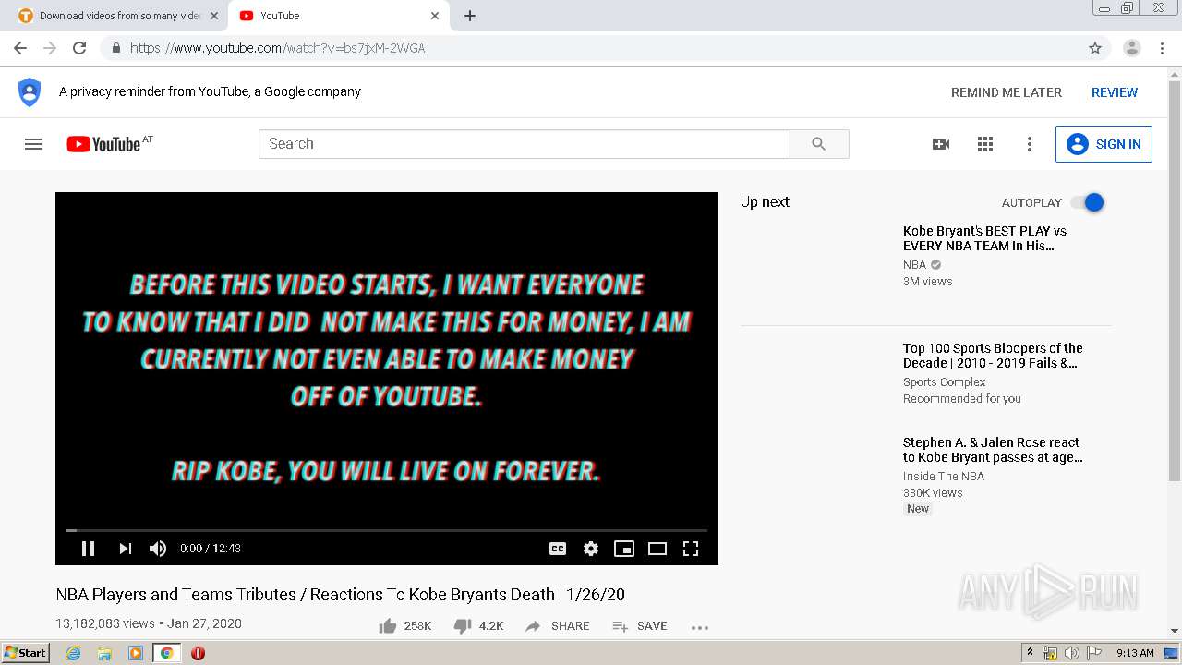1182x665 pixels.
Task: Select the Chrome taskbar icon
Action: [166, 653]
